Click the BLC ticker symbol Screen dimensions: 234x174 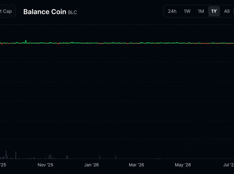[72, 12]
